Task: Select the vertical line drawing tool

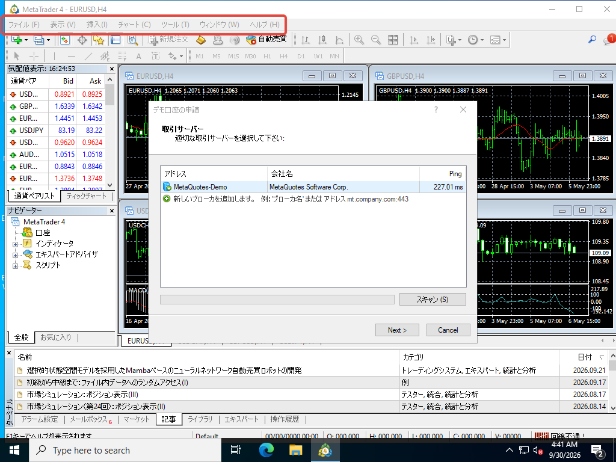Action: [54, 56]
